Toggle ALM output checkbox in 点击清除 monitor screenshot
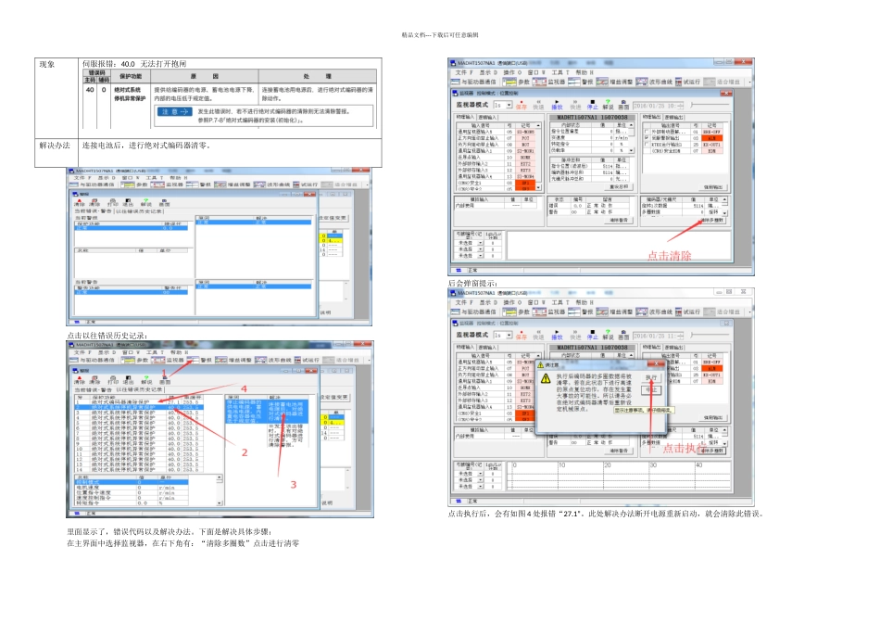 tap(647, 137)
